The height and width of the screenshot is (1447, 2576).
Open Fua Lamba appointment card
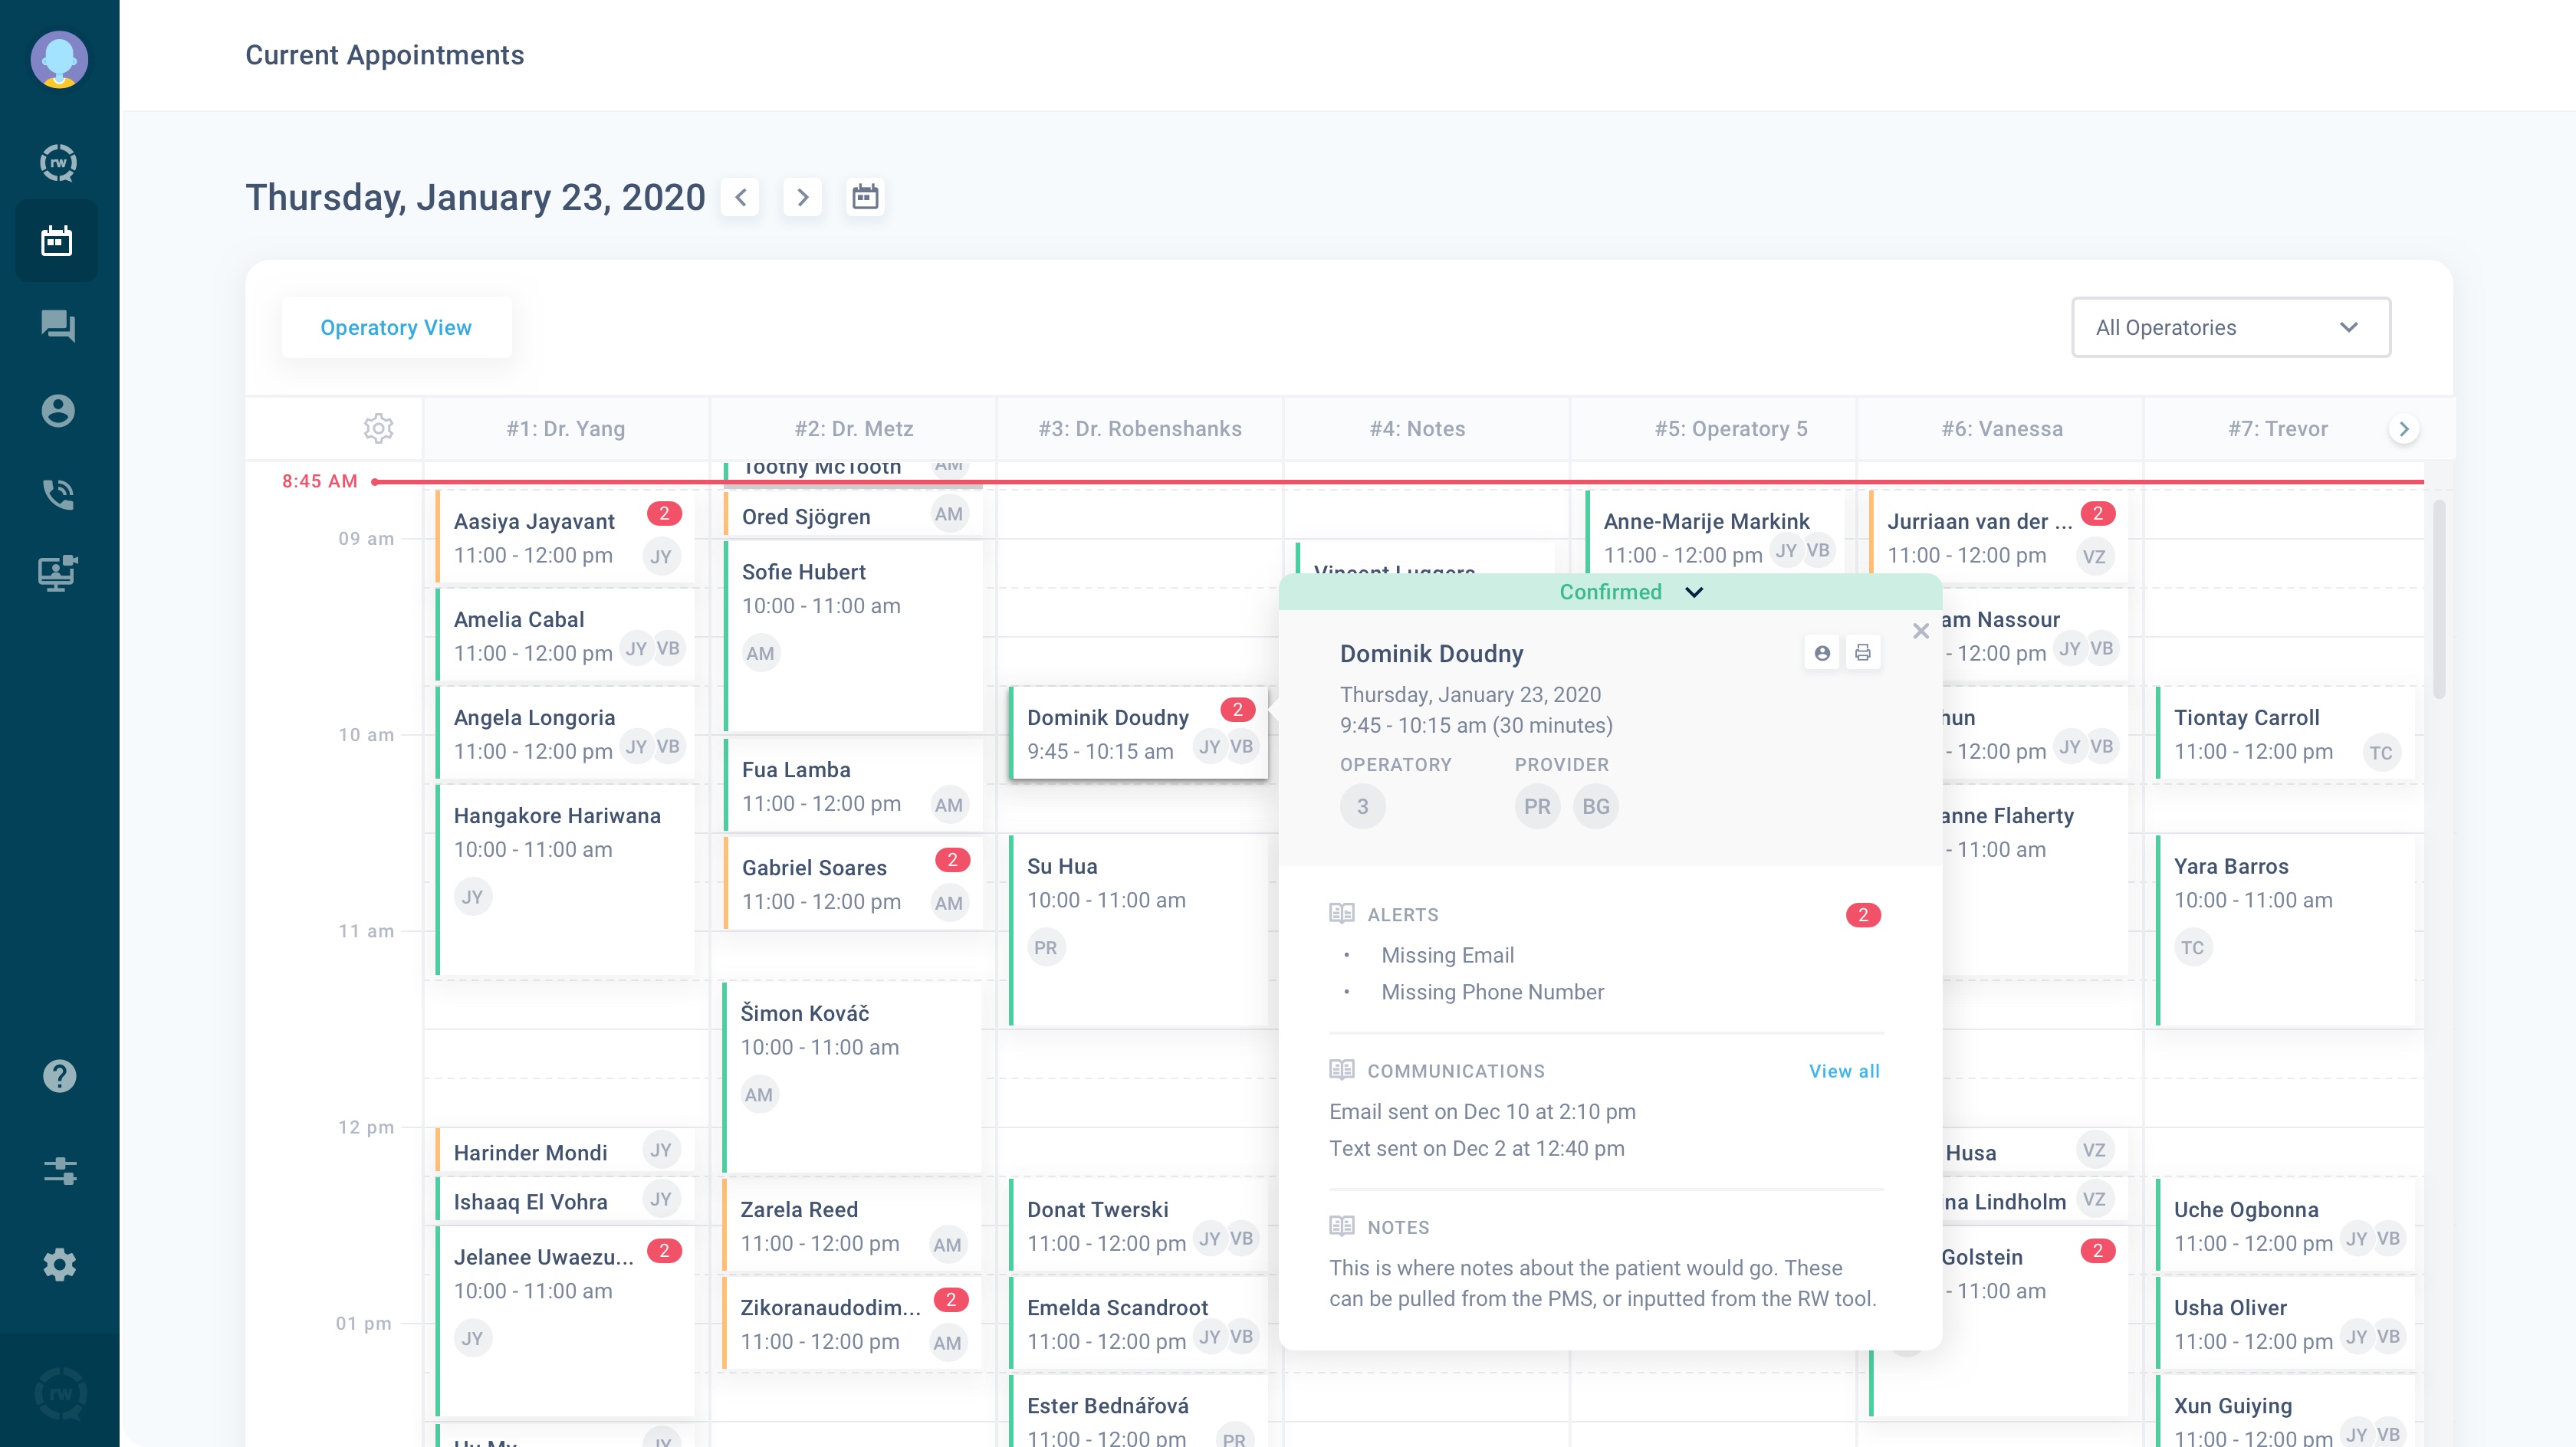(x=854, y=785)
